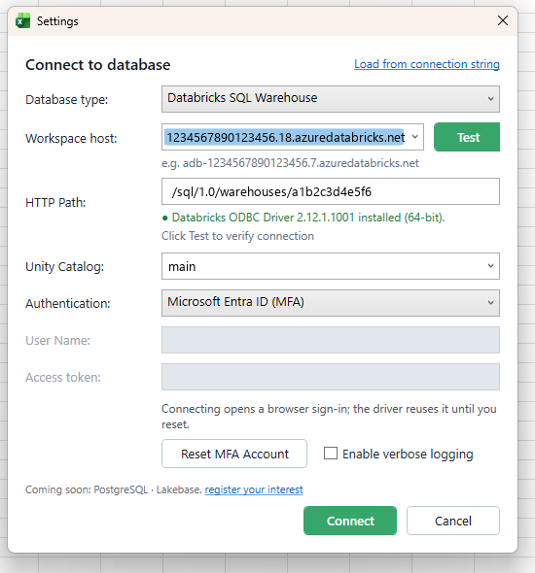The image size is (535, 573).
Task: Click the 'Database type:' label
Action: [x=66, y=100]
